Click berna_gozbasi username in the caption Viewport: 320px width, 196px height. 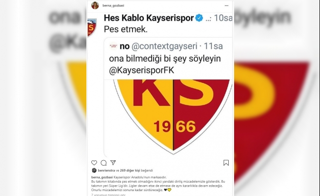[x=102, y=177]
